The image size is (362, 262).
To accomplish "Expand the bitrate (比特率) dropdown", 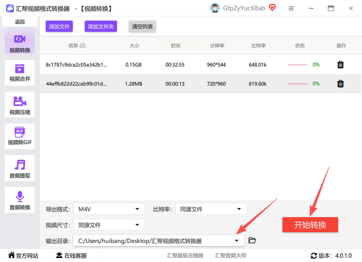I will (x=211, y=209).
